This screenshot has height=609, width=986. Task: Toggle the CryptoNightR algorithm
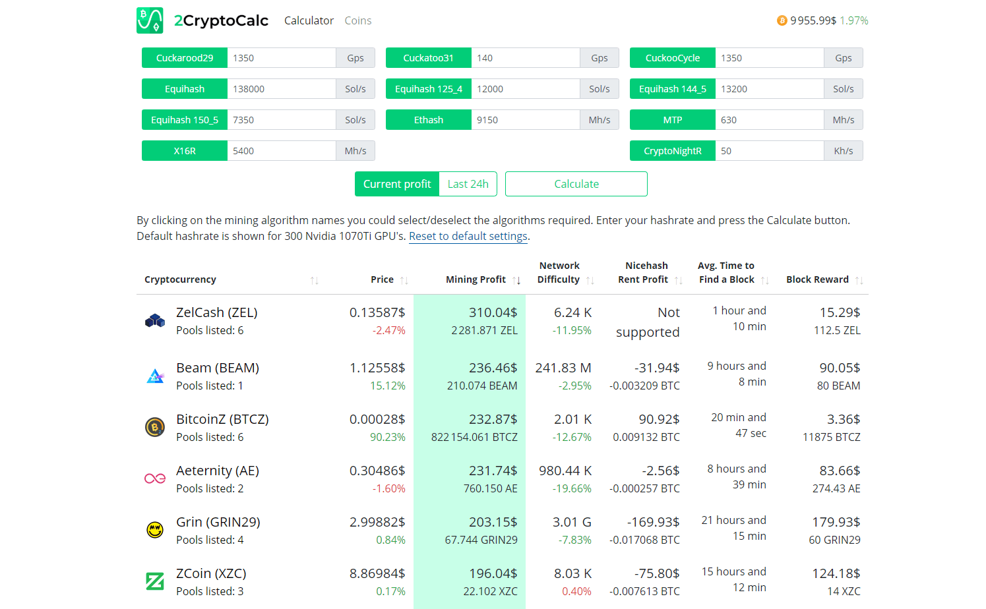pyautogui.click(x=673, y=151)
